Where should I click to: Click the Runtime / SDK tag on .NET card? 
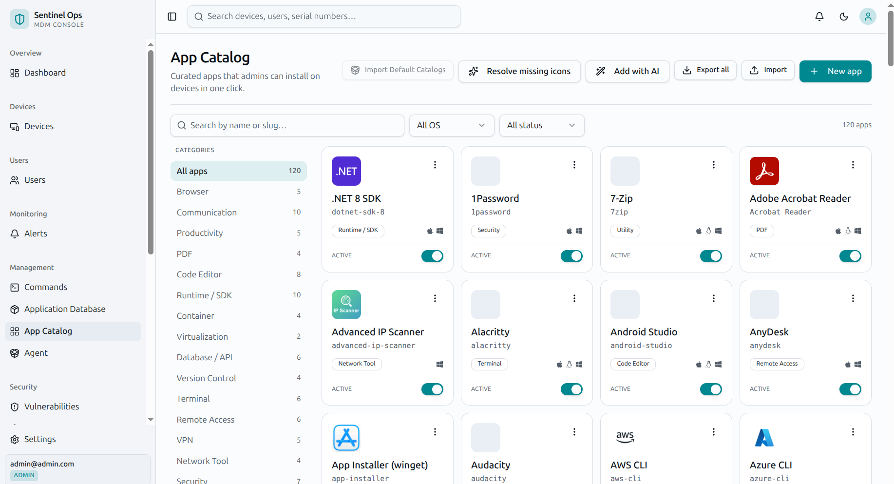(358, 231)
